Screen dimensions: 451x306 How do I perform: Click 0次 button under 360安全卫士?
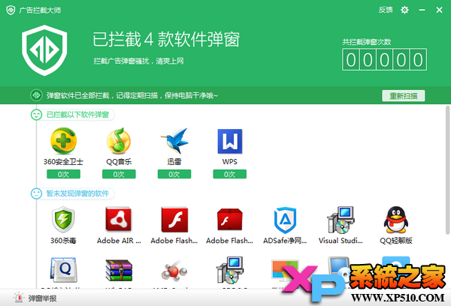(x=64, y=174)
